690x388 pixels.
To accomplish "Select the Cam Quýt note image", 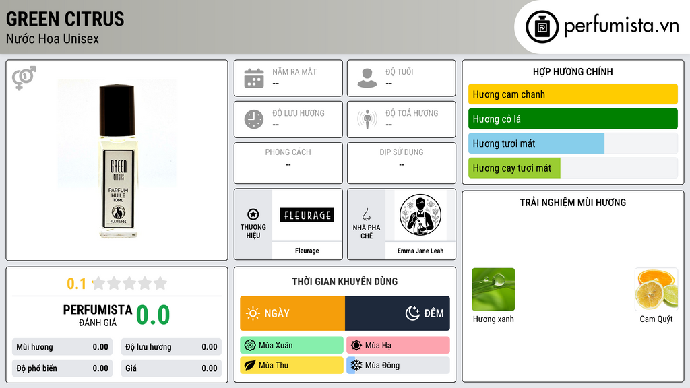I will 656,290.
